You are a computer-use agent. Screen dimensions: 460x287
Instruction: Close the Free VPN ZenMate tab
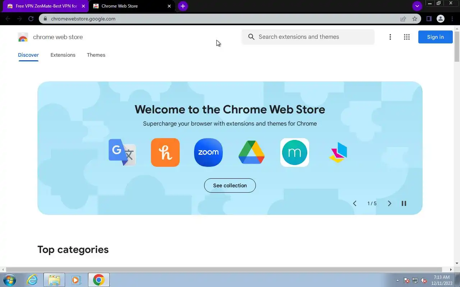83,6
